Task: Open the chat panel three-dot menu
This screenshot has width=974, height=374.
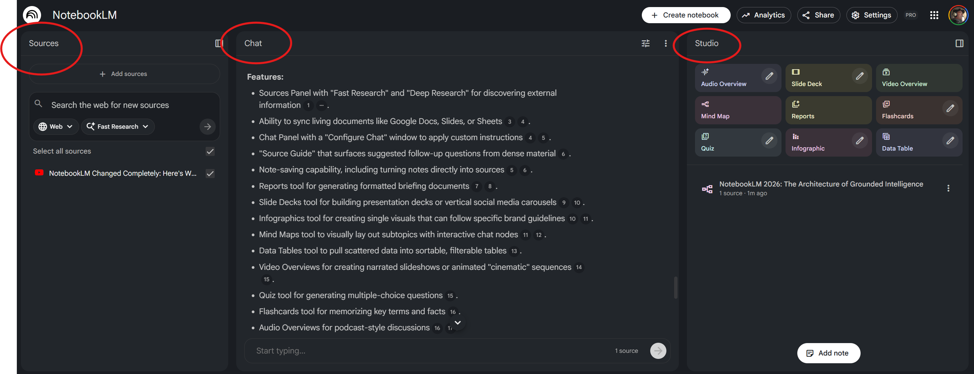Action: tap(665, 43)
